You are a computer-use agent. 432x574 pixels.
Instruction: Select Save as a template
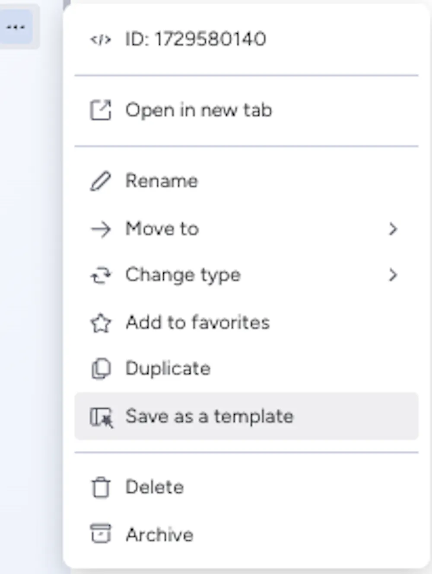point(210,417)
